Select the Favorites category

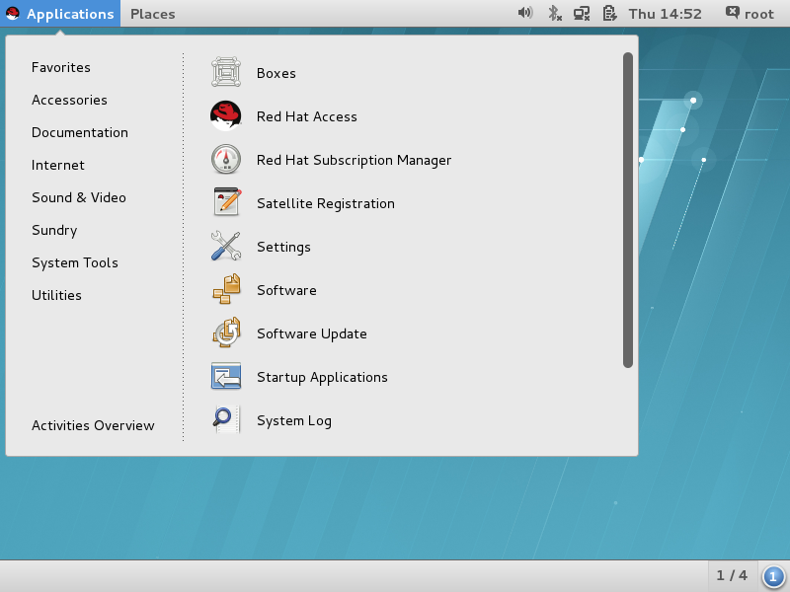coord(61,67)
